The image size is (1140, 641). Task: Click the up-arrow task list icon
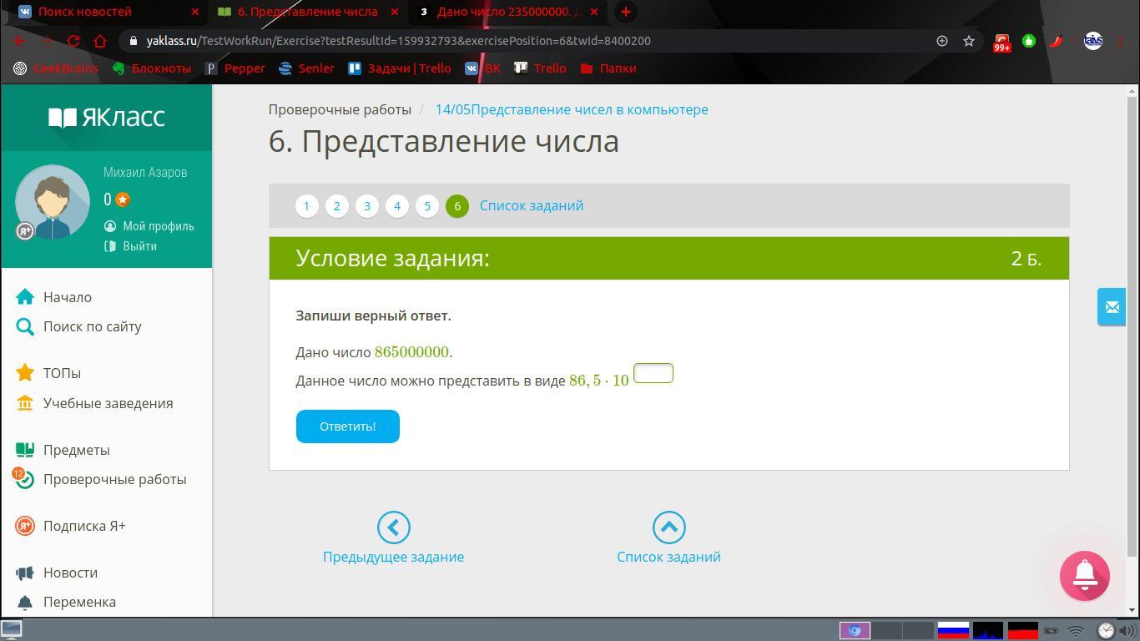(668, 527)
